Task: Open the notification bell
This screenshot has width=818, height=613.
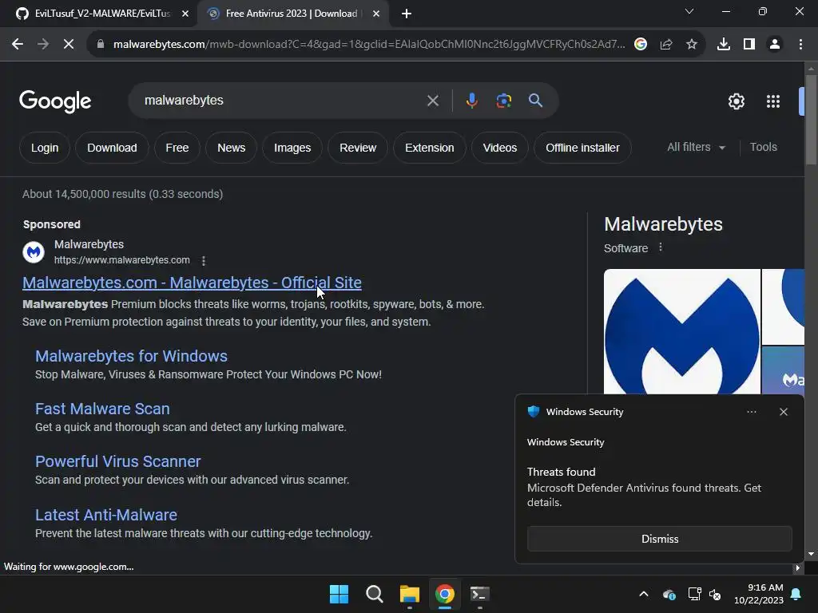Action: click(796, 594)
